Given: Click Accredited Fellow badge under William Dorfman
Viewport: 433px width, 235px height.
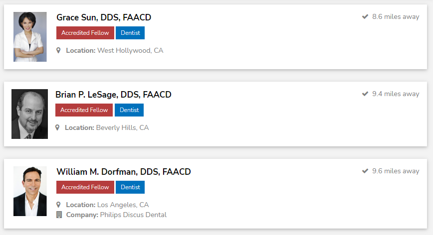Looking at the screenshot, I should pos(85,187).
